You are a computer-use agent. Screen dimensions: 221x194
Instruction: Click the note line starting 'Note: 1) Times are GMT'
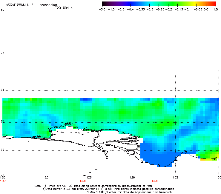point(93,186)
